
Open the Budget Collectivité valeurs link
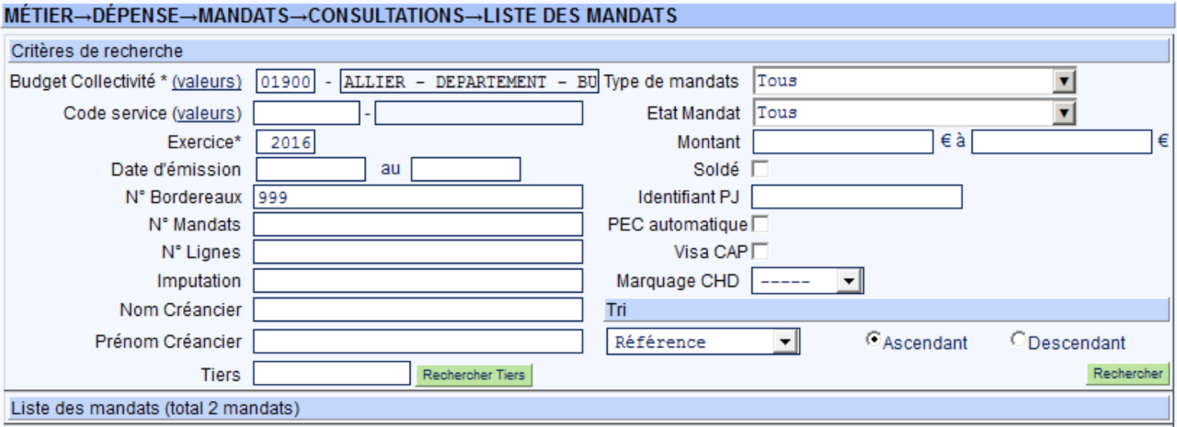(x=207, y=81)
